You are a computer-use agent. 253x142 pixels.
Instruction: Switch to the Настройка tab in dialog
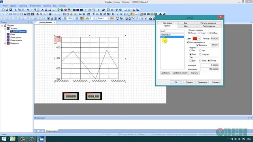168,23
